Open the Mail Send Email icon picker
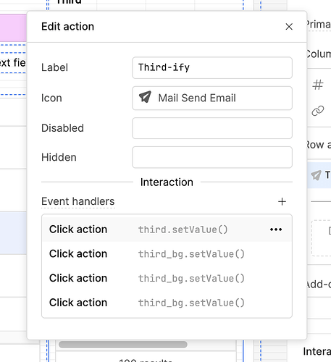Viewport: 331px width, 362px height. [212, 98]
